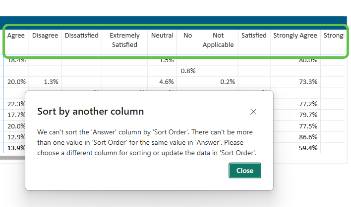Screen dimensions: 351x207
Task: Dismiss dialog with the X icon
Action: pos(253,112)
